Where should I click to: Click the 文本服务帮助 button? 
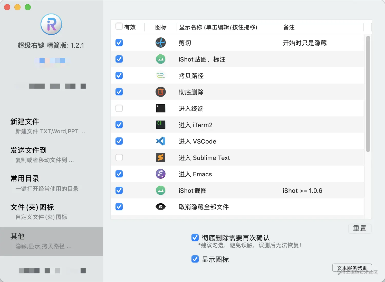click(352, 268)
